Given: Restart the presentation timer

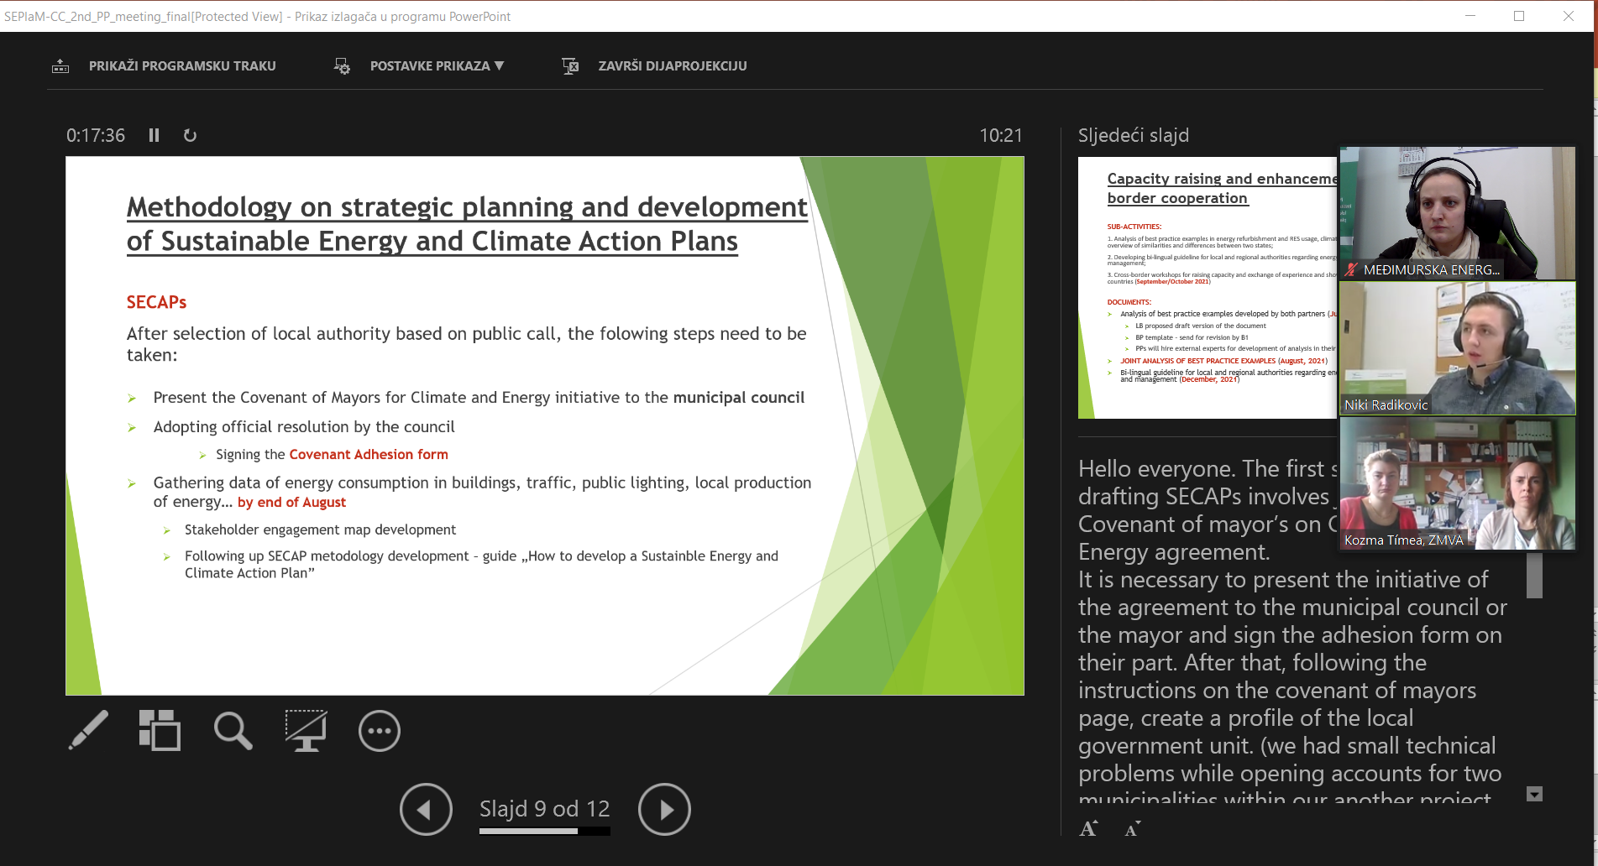Looking at the screenshot, I should tap(190, 135).
